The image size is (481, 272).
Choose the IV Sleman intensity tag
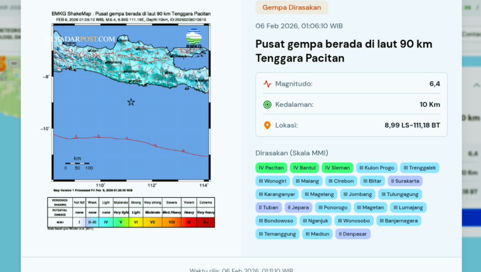337,168
